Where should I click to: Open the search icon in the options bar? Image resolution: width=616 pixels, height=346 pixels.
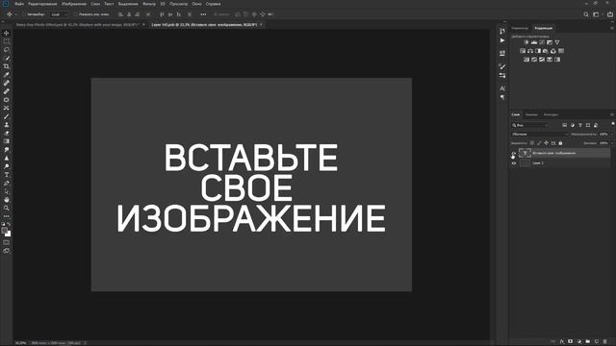(x=586, y=14)
